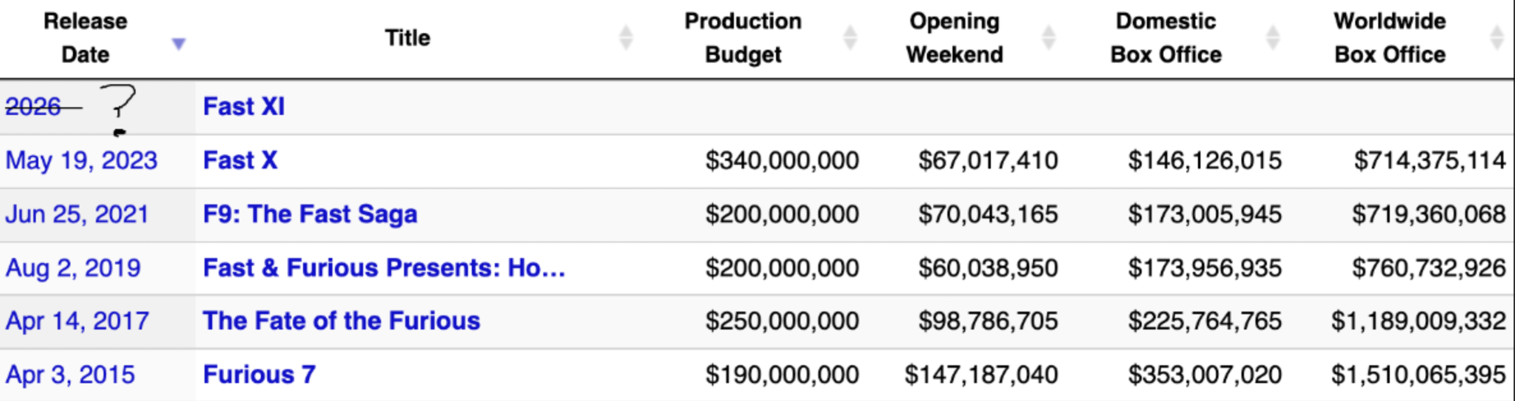Click the Title column header text
Image resolution: width=1515 pixels, height=401 pixels.
[x=407, y=38]
